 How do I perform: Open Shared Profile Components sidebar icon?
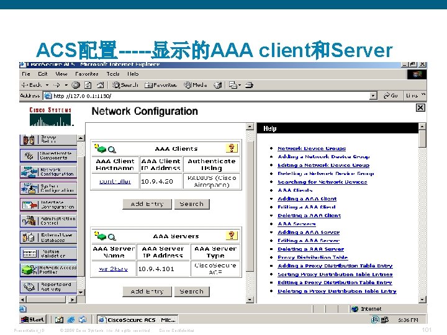(29, 156)
